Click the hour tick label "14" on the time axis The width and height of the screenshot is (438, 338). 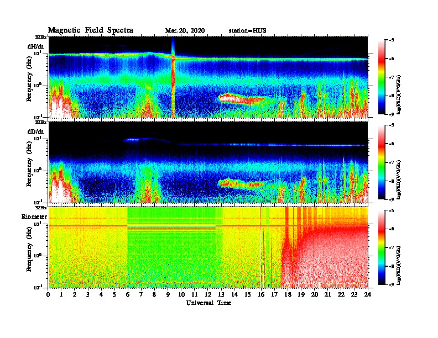click(234, 294)
